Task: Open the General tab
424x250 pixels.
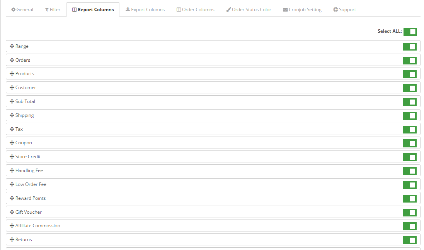Action: 22,9
